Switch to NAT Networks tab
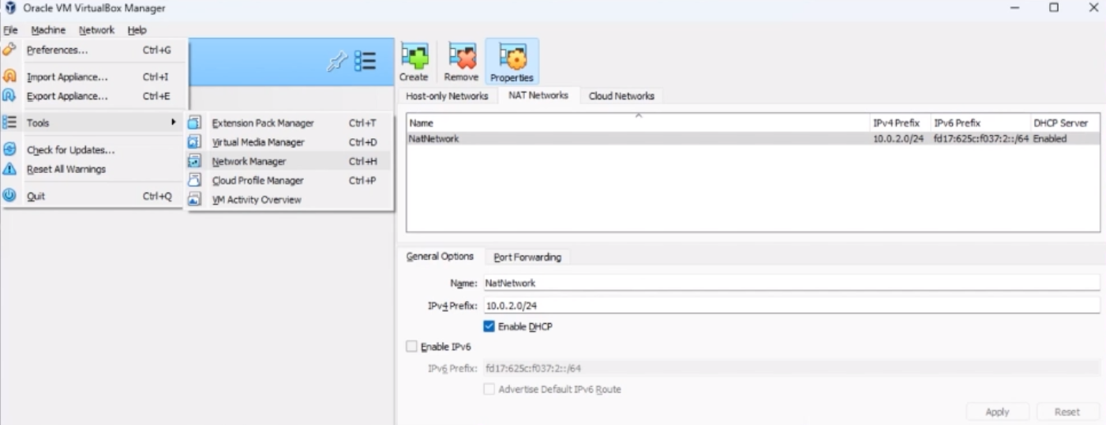The width and height of the screenshot is (1106, 425). 538,95
